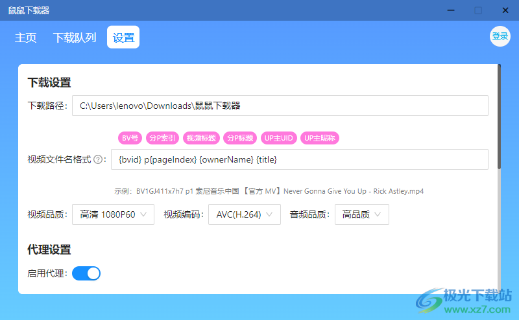Open the 视频编码 dropdown showing AVC(H.264)
Viewport: 519px width, 320px height.
coord(245,214)
